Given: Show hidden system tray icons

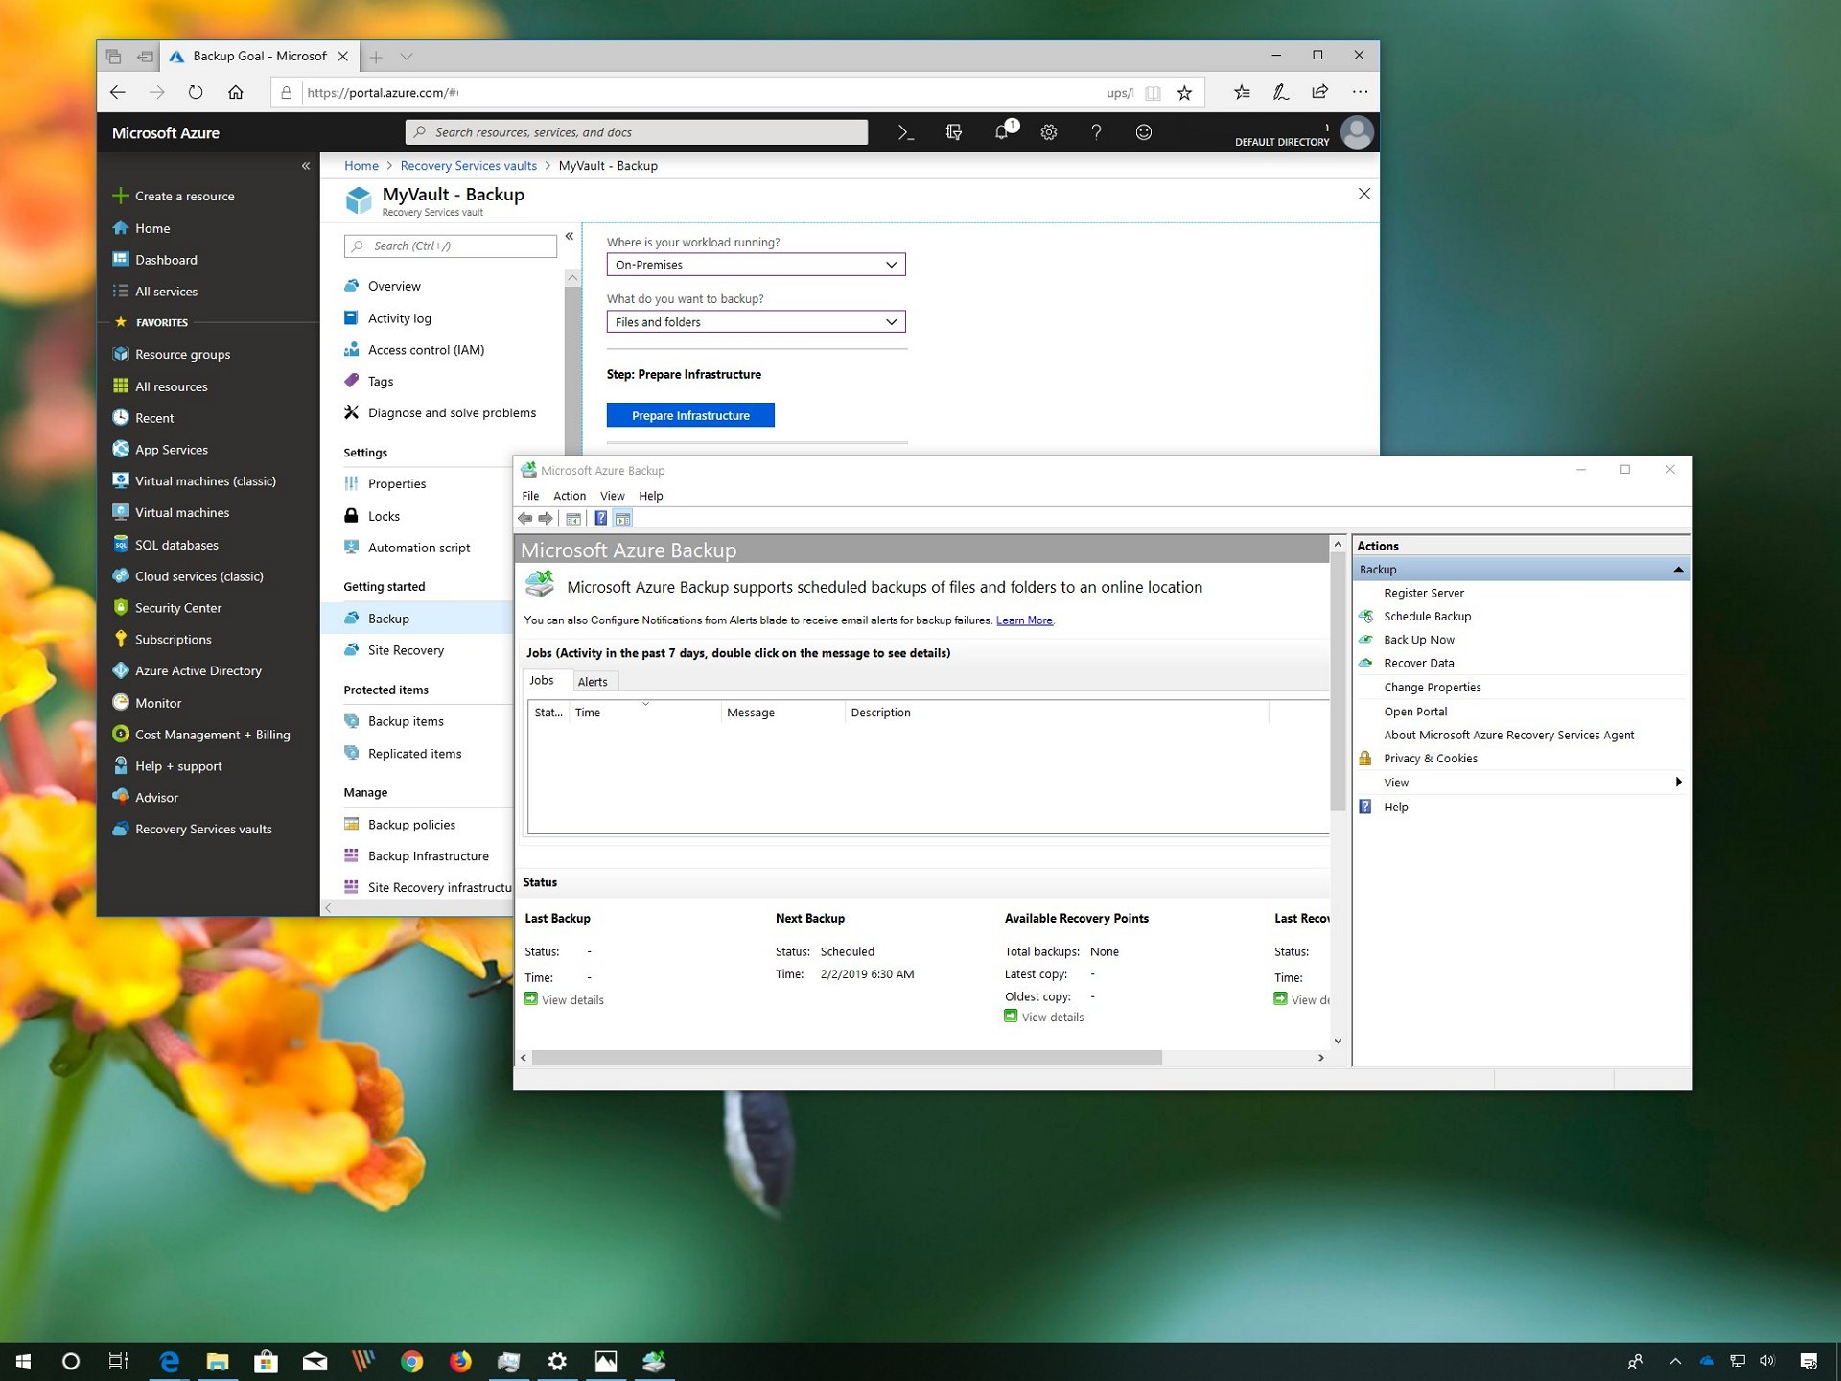Looking at the screenshot, I should coord(1675,1361).
